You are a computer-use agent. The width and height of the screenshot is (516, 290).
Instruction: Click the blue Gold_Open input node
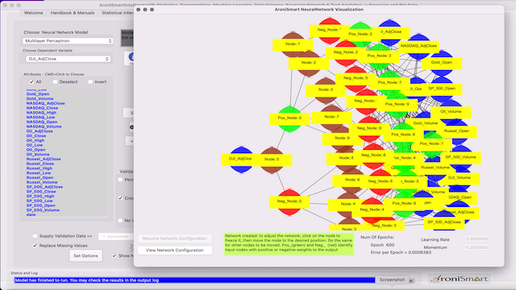coord(442,63)
